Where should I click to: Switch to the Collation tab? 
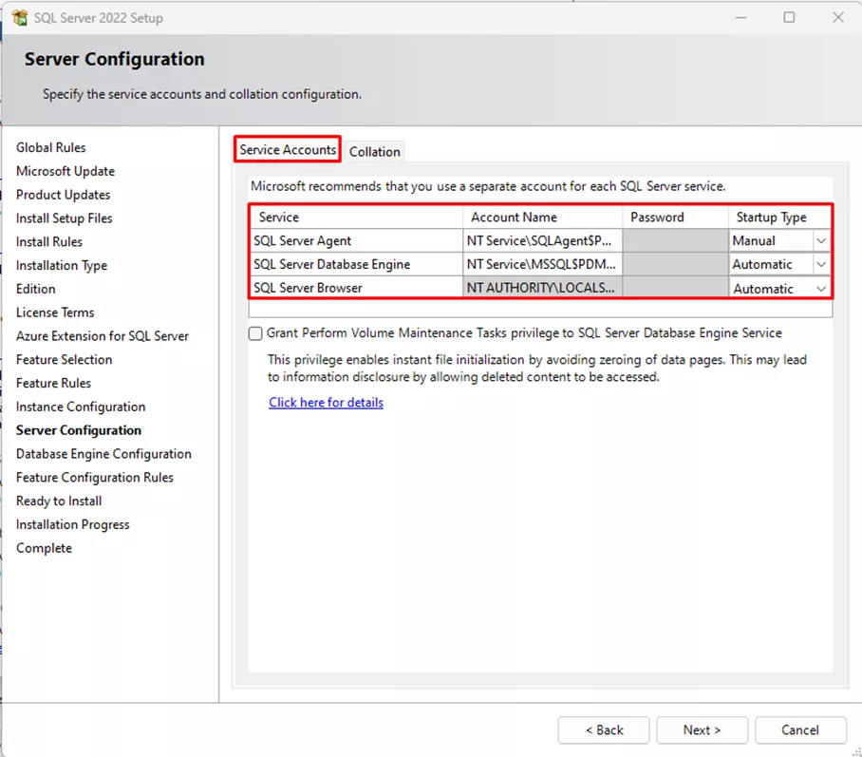[x=374, y=152]
